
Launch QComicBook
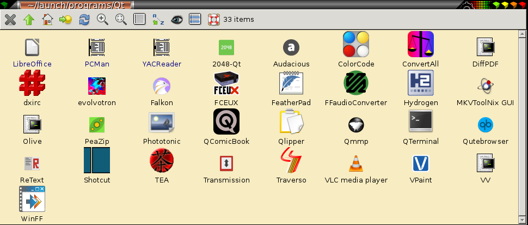click(x=226, y=121)
